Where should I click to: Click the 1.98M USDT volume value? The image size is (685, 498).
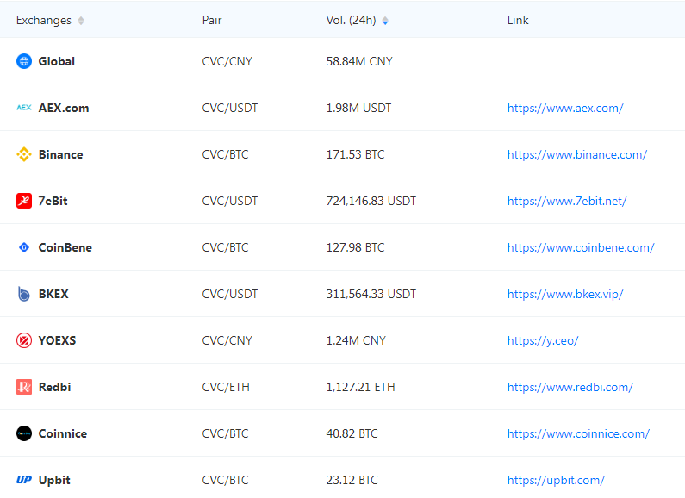(358, 108)
